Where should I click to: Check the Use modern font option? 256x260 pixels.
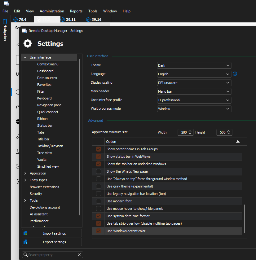click(x=99, y=201)
